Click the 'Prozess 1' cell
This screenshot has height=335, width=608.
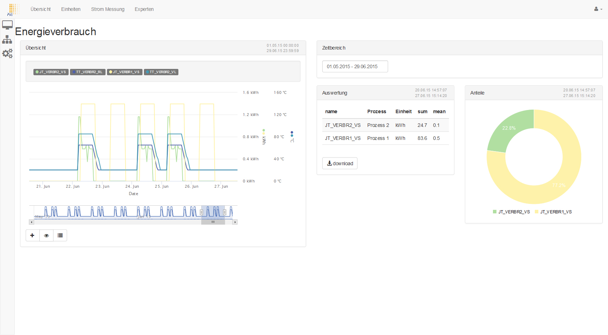(x=378, y=138)
